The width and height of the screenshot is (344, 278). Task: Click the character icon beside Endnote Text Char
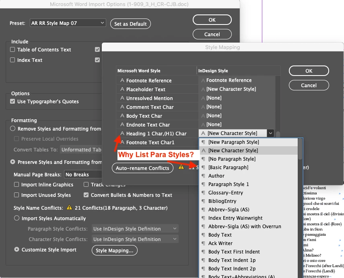coord(122,125)
